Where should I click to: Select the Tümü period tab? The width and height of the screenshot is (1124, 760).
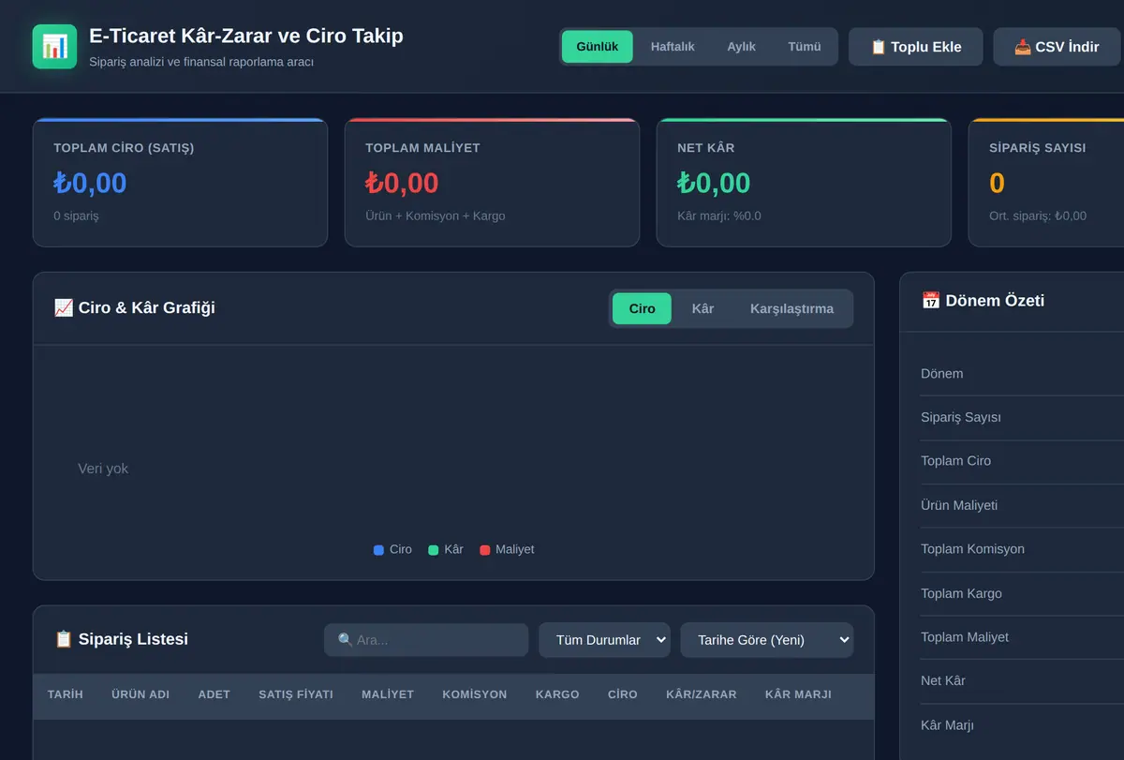[x=805, y=47]
